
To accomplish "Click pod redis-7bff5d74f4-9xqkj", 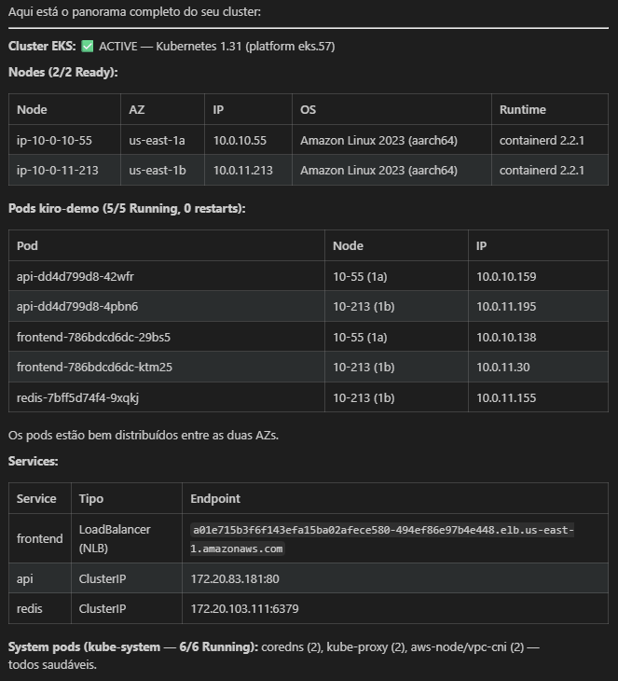I will [x=77, y=397].
